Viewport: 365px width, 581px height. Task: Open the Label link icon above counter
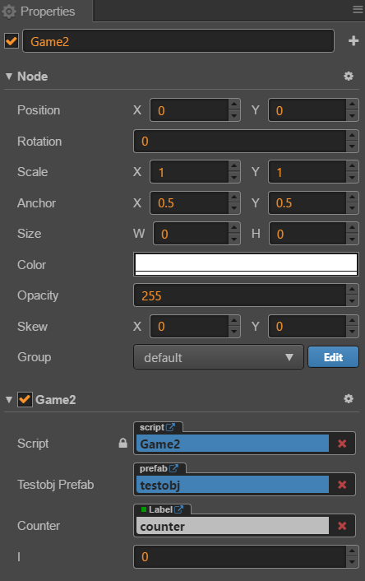click(x=178, y=509)
